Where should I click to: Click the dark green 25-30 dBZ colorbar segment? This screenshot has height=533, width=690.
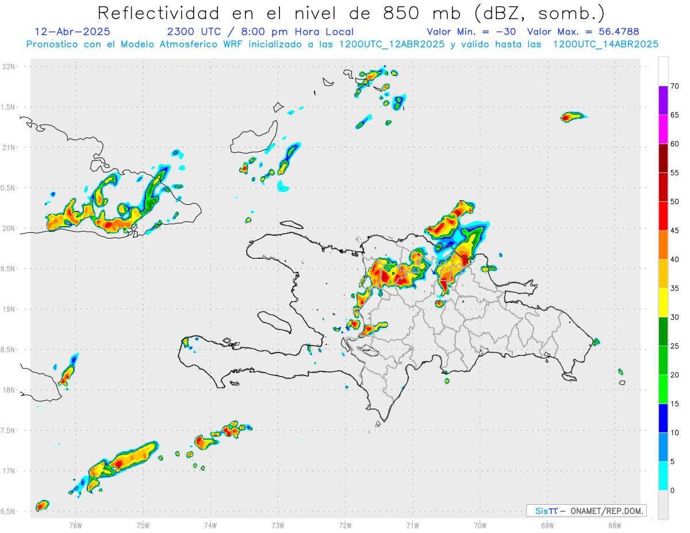coord(663,332)
